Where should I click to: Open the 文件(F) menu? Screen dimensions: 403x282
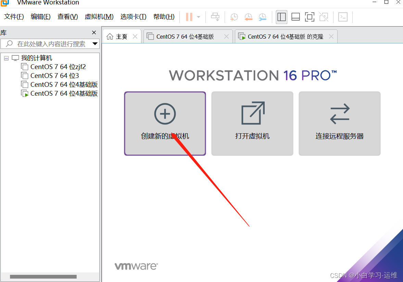point(14,17)
